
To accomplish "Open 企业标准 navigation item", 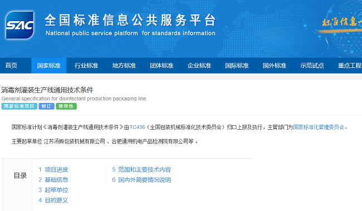I will point(199,66).
